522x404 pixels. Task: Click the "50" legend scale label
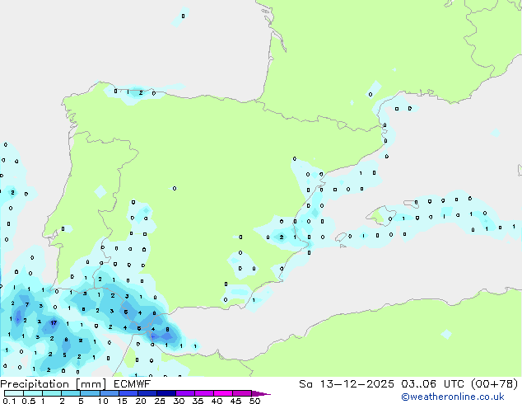pyautogui.click(x=254, y=401)
